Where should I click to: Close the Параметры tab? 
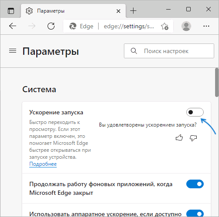tap(118, 11)
